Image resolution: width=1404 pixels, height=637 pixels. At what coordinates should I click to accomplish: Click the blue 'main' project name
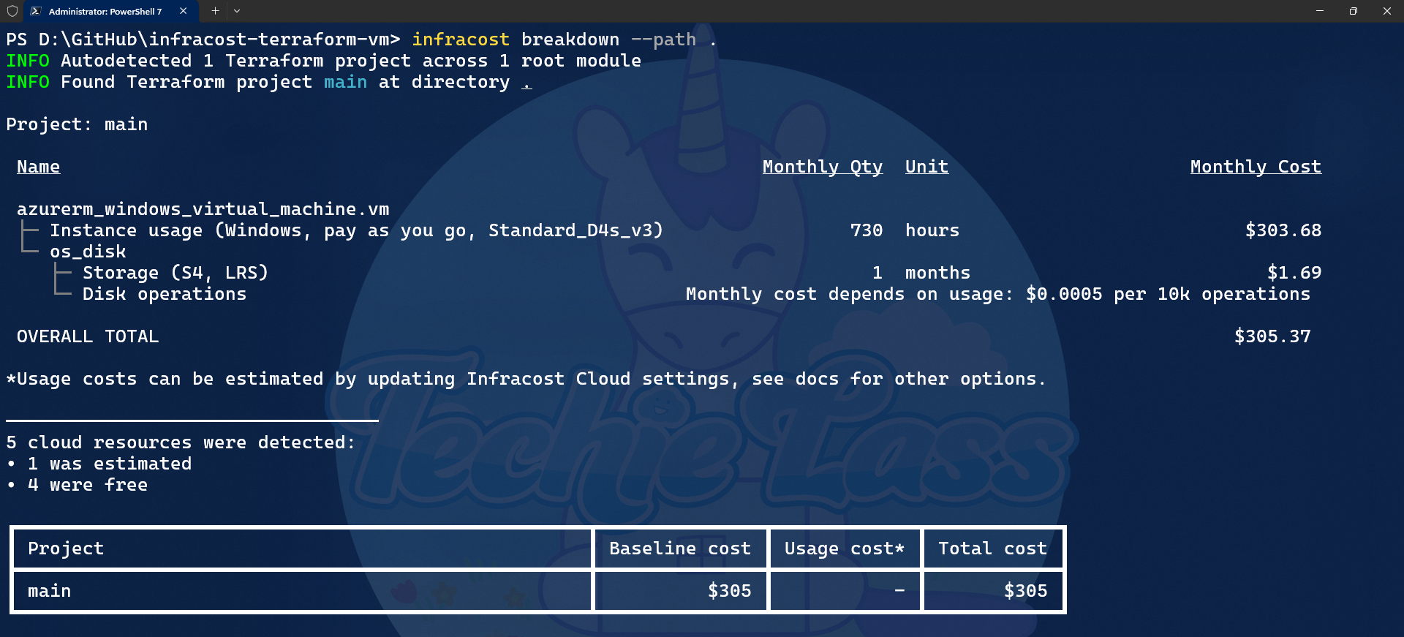[x=345, y=83]
